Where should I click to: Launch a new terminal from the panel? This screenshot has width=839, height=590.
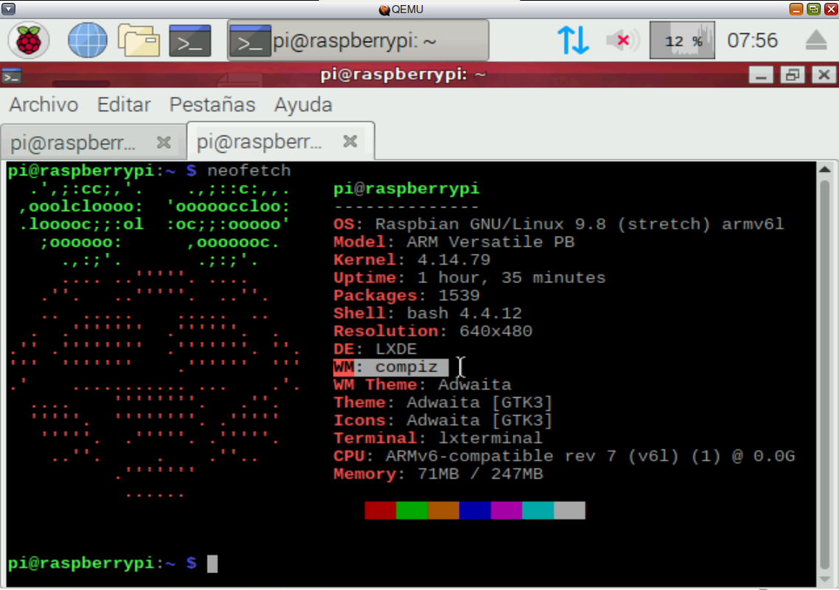coord(190,40)
